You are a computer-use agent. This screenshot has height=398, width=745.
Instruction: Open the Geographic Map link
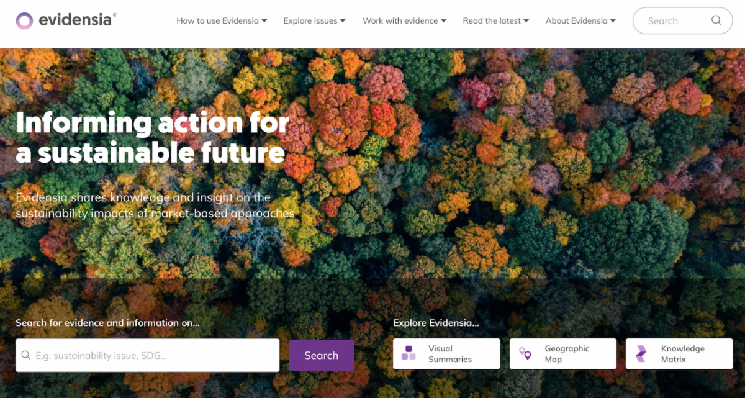(563, 354)
